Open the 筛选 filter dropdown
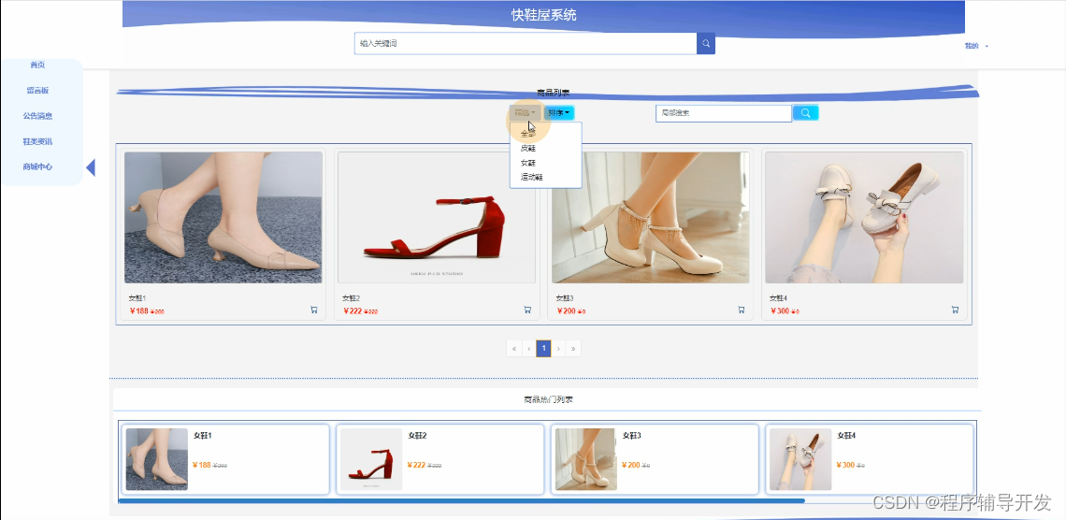The image size is (1066, 520). (x=525, y=113)
